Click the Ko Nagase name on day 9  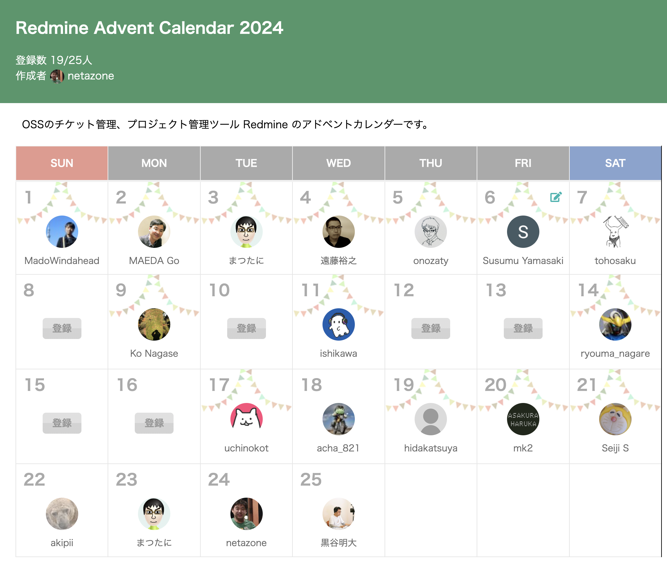[154, 354]
